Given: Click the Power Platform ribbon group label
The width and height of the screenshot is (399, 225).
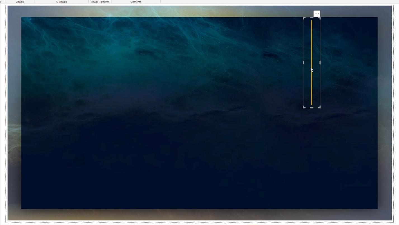Looking at the screenshot, I should click(x=100, y=2).
